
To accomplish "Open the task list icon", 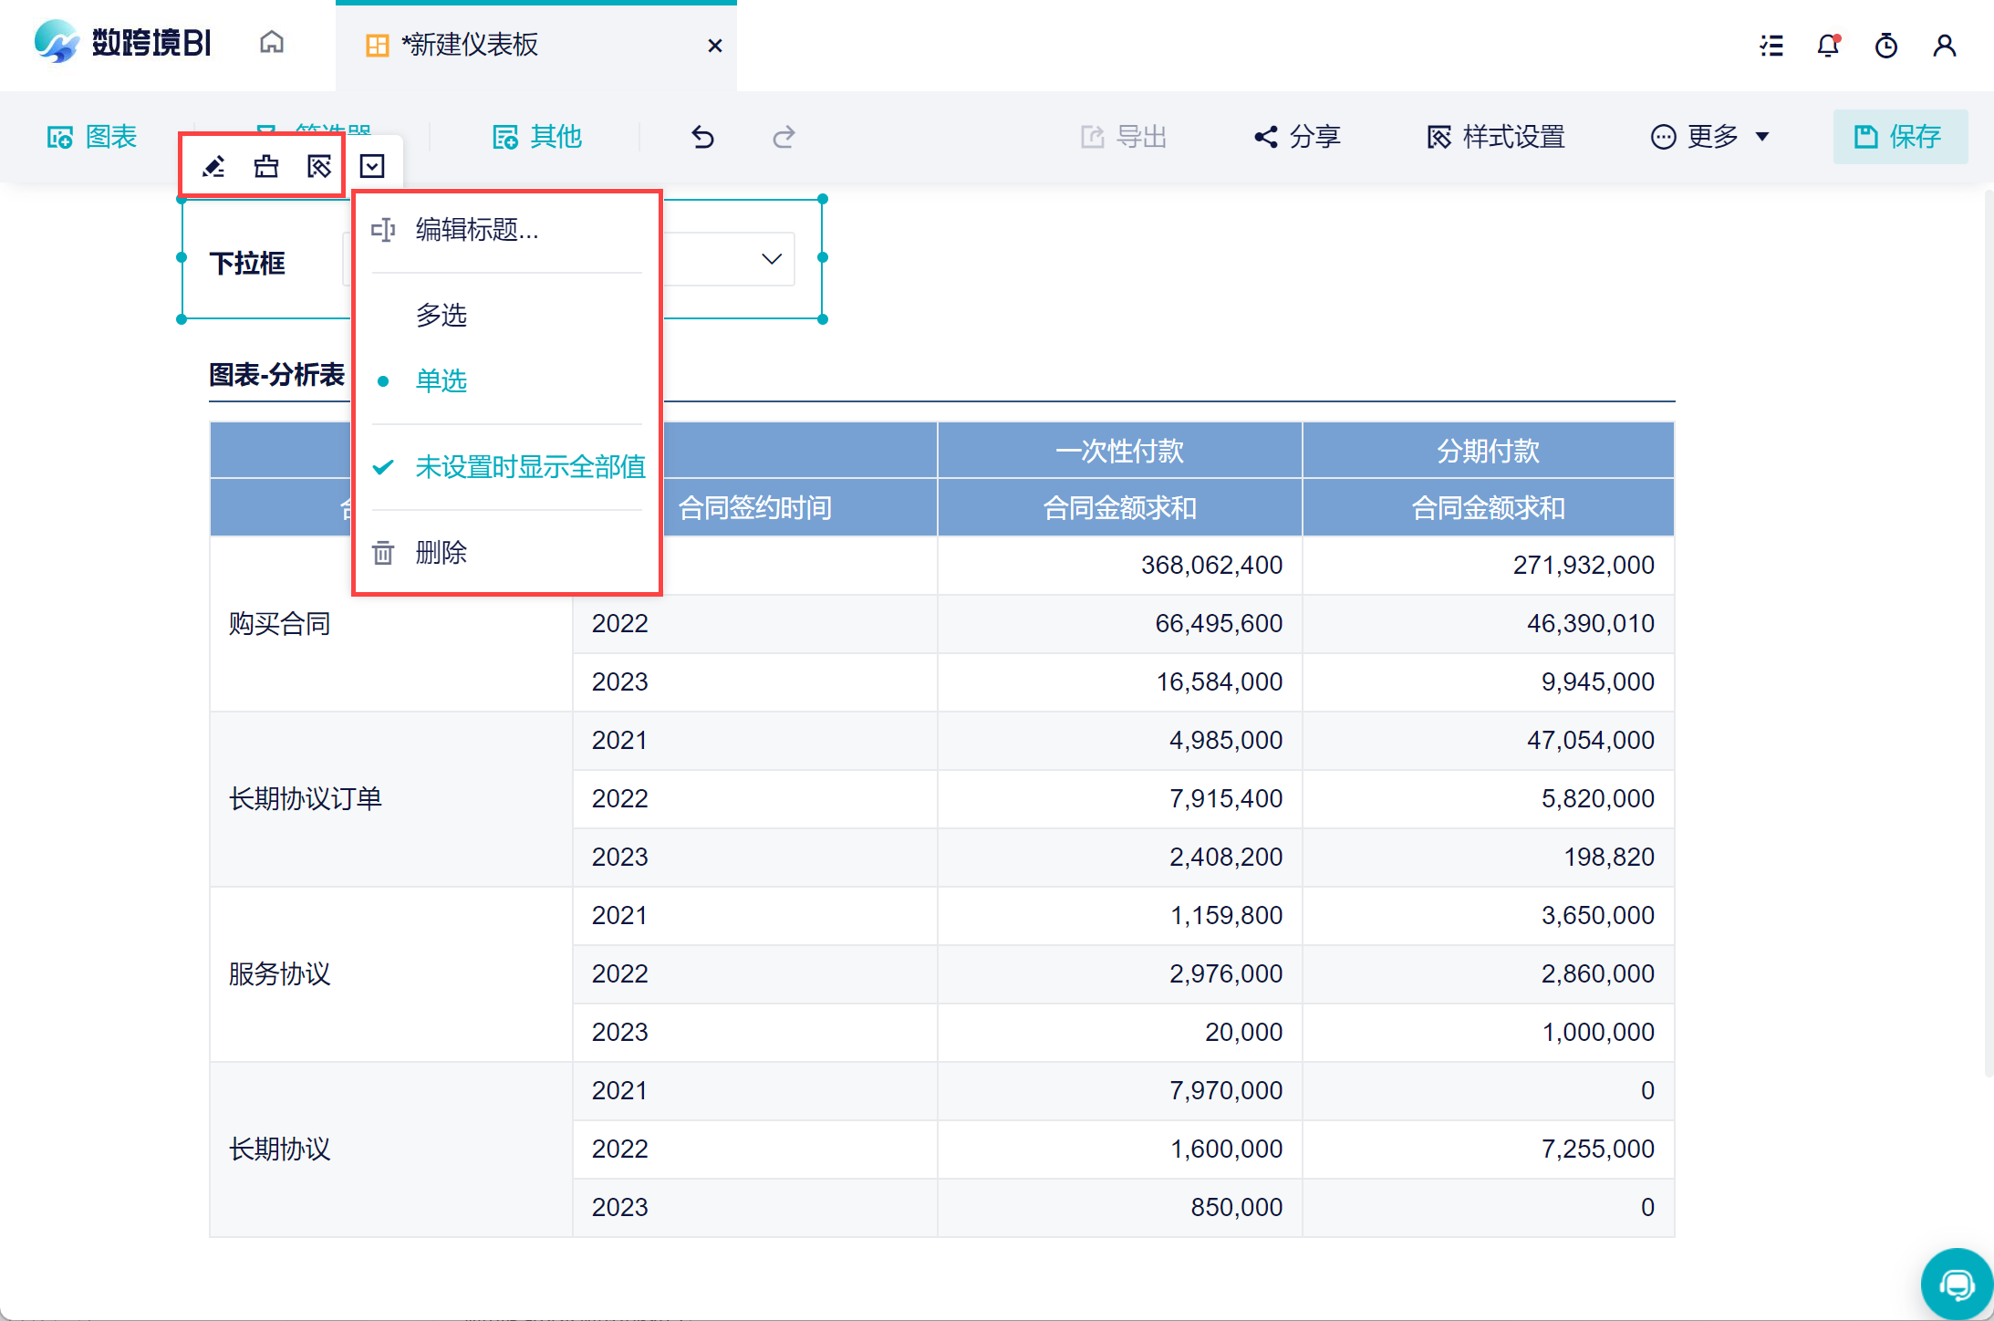I will (x=1771, y=46).
